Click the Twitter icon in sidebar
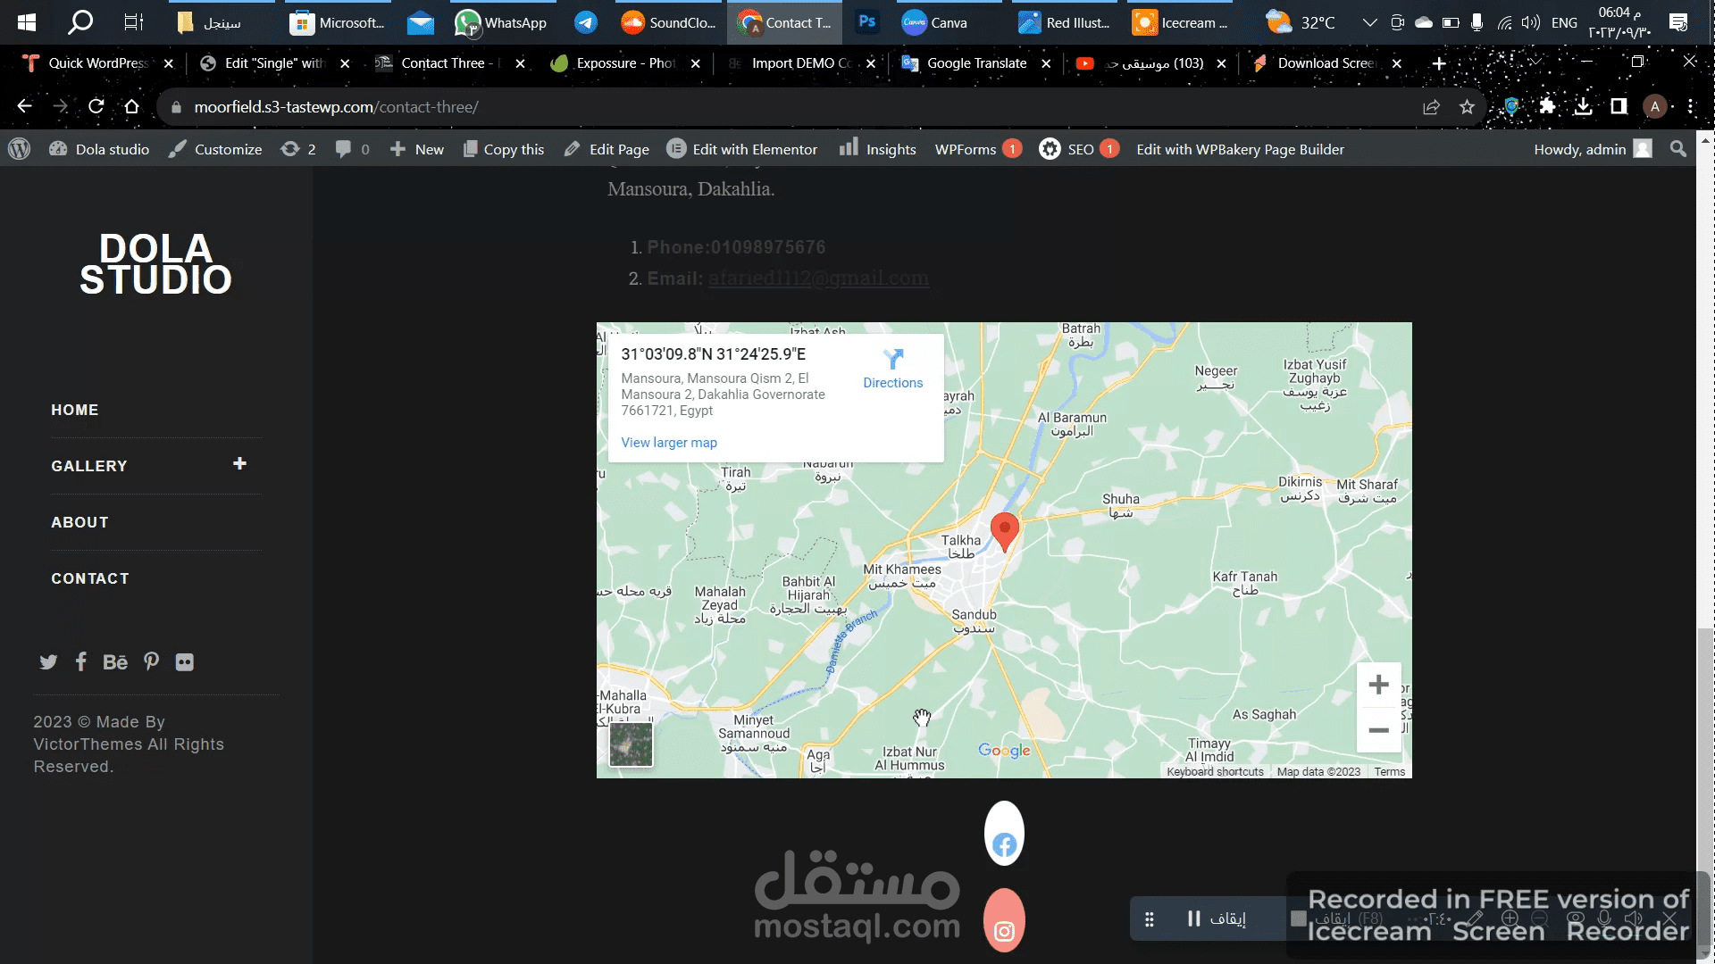Viewport: 1715px width, 964px height. (48, 662)
